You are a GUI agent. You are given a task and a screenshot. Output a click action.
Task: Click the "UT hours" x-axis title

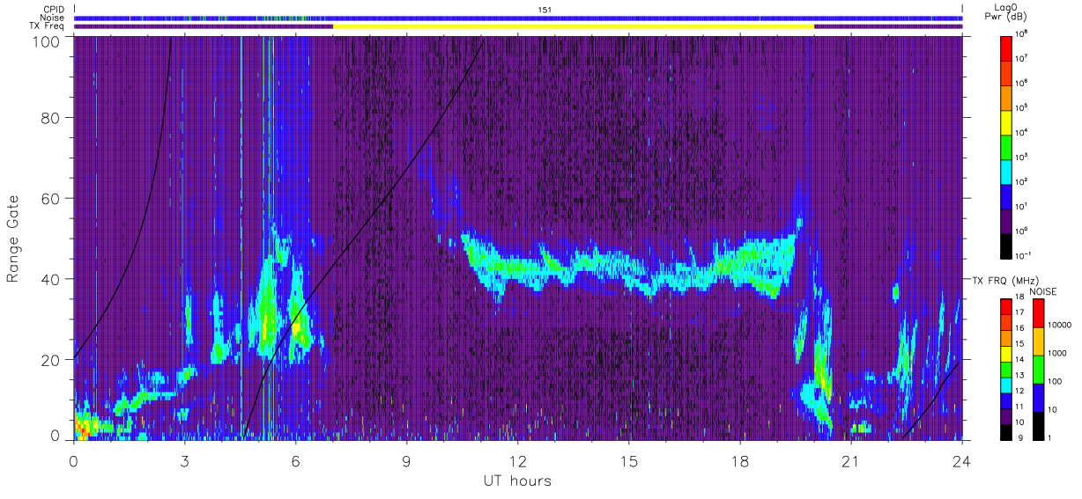click(x=516, y=481)
